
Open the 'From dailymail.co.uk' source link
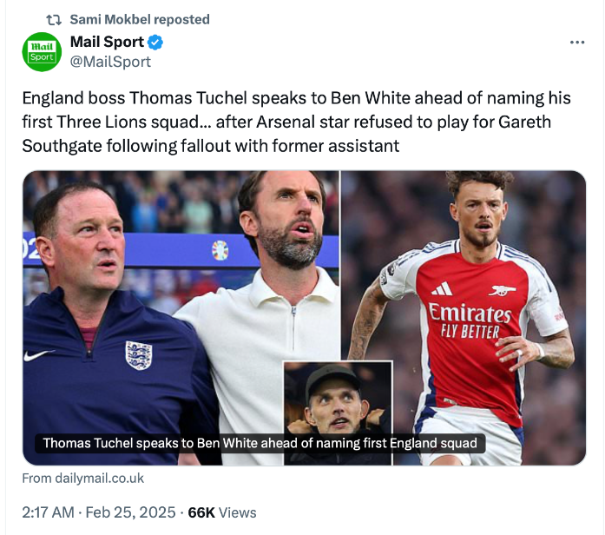pyautogui.click(x=83, y=478)
